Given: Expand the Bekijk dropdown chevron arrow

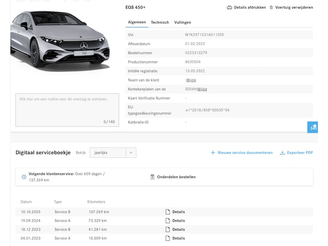Looking at the screenshot, I should click(131, 153).
